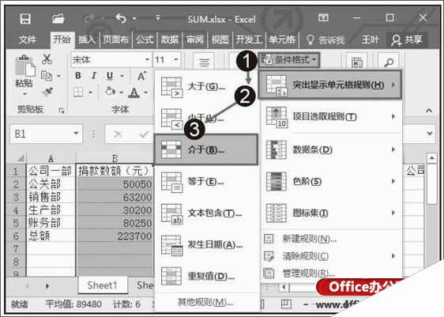Click the Copy icon

pyautogui.click(x=47, y=76)
